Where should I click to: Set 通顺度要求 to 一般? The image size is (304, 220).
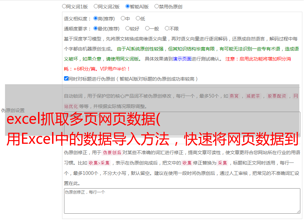pos(147,28)
